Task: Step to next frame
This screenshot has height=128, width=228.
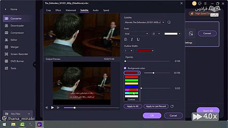Action: click(x=58, y=107)
